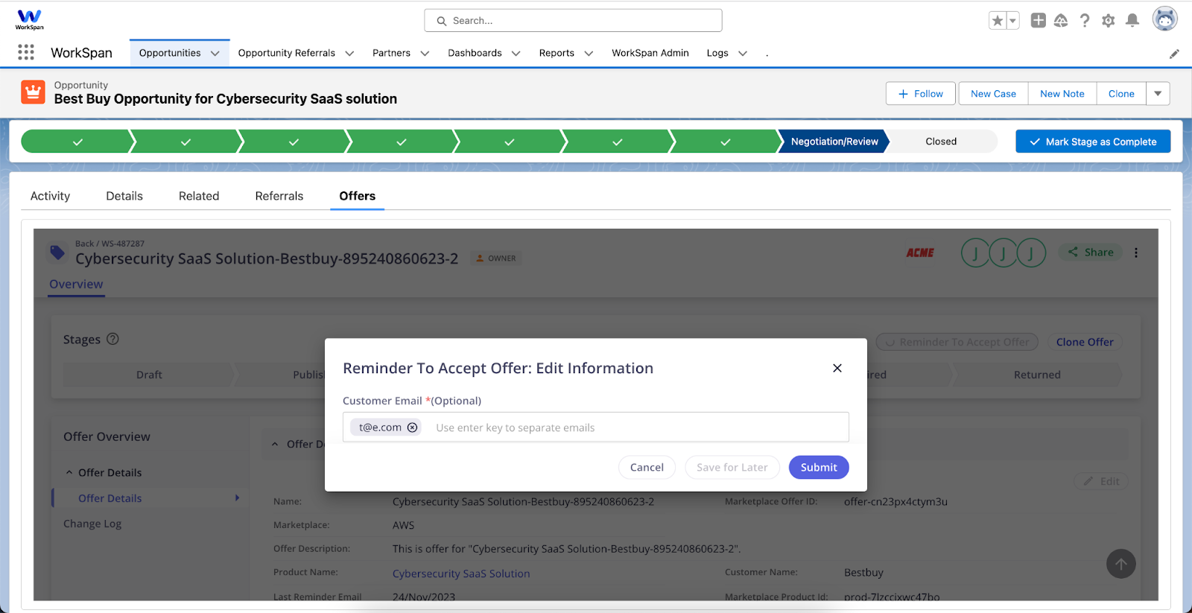Click the Clone button
Screen dimensions: 1192x613
coord(1121,94)
